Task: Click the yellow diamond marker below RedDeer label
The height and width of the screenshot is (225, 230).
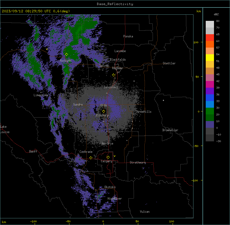Action: (x=113, y=75)
